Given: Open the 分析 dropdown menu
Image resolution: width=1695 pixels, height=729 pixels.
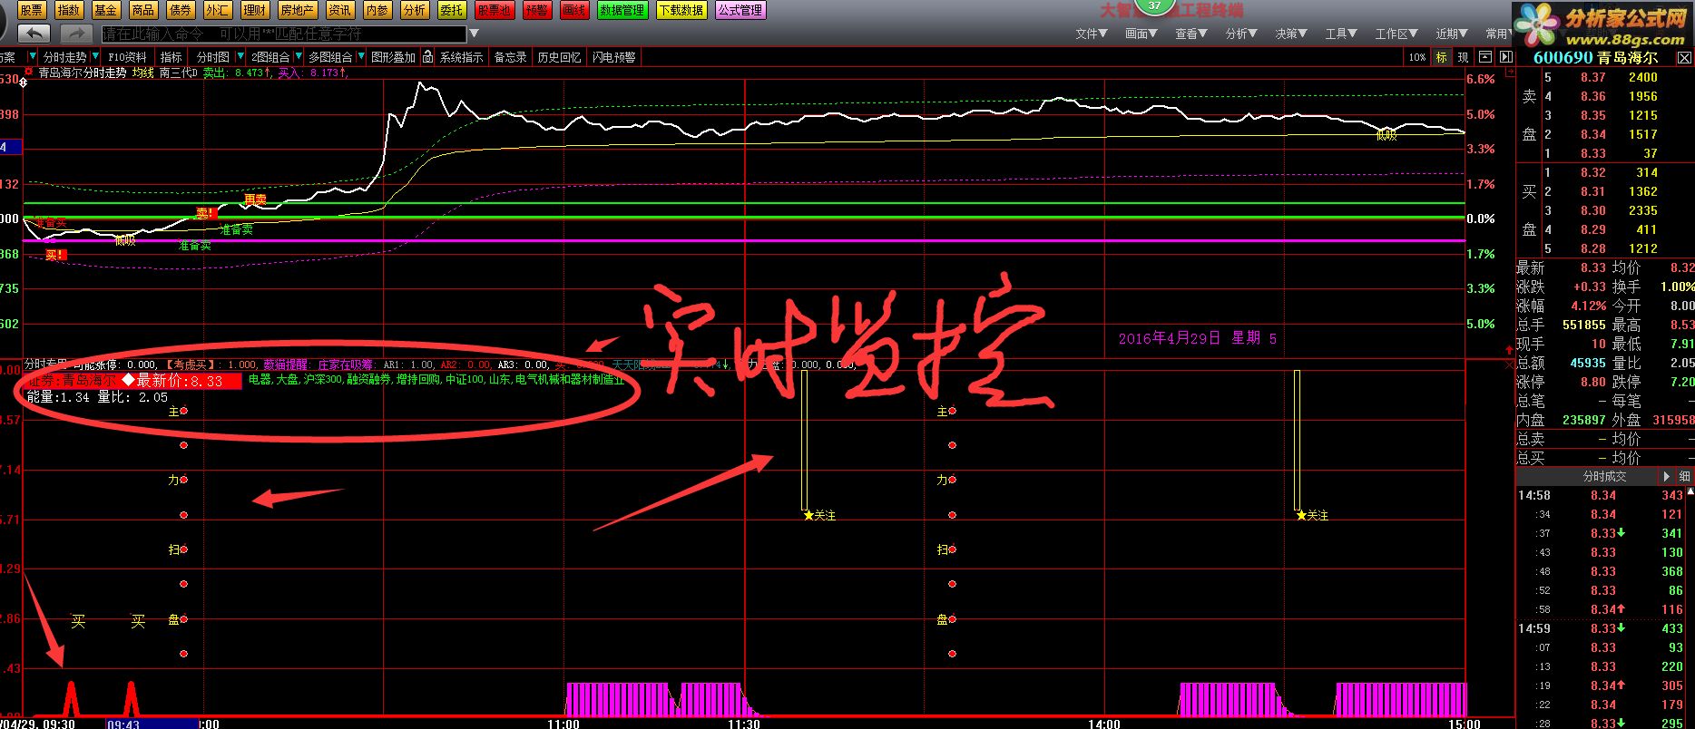Looking at the screenshot, I should [x=1241, y=34].
